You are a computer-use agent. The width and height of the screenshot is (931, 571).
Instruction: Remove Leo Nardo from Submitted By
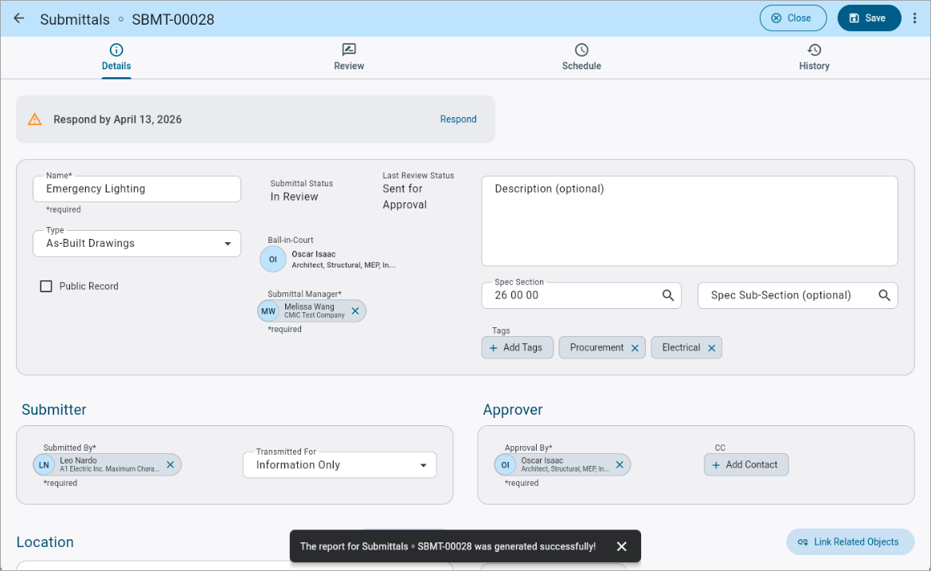coord(170,465)
